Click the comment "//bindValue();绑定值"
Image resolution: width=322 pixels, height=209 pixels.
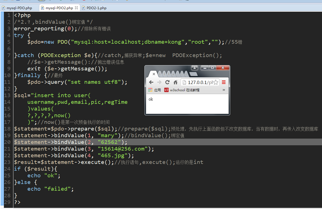(x=154, y=136)
